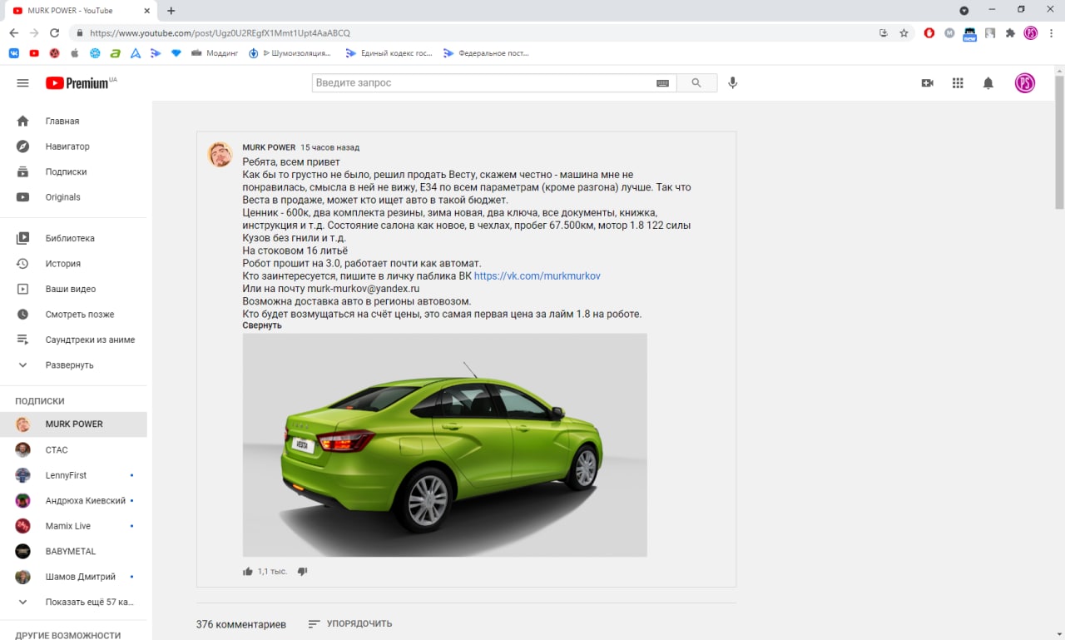Open the VK bookmark icon
The height and width of the screenshot is (640, 1065).
tap(14, 53)
